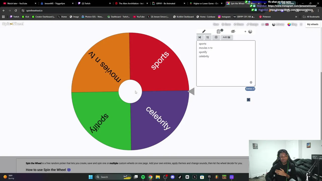Click the 'movies n tv' entry text
The height and width of the screenshot is (181, 322).
point(206,48)
